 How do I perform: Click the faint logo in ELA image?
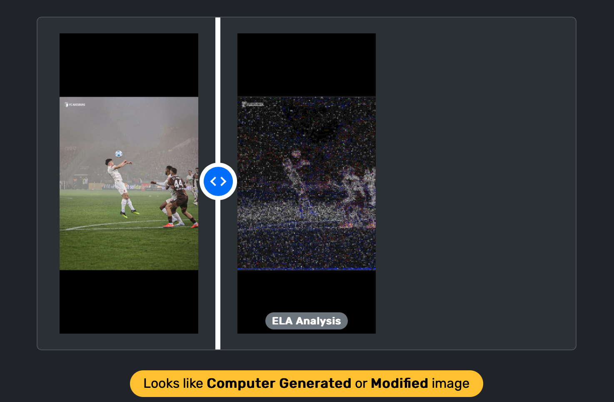pyautogui.click(x=253, y=104)
